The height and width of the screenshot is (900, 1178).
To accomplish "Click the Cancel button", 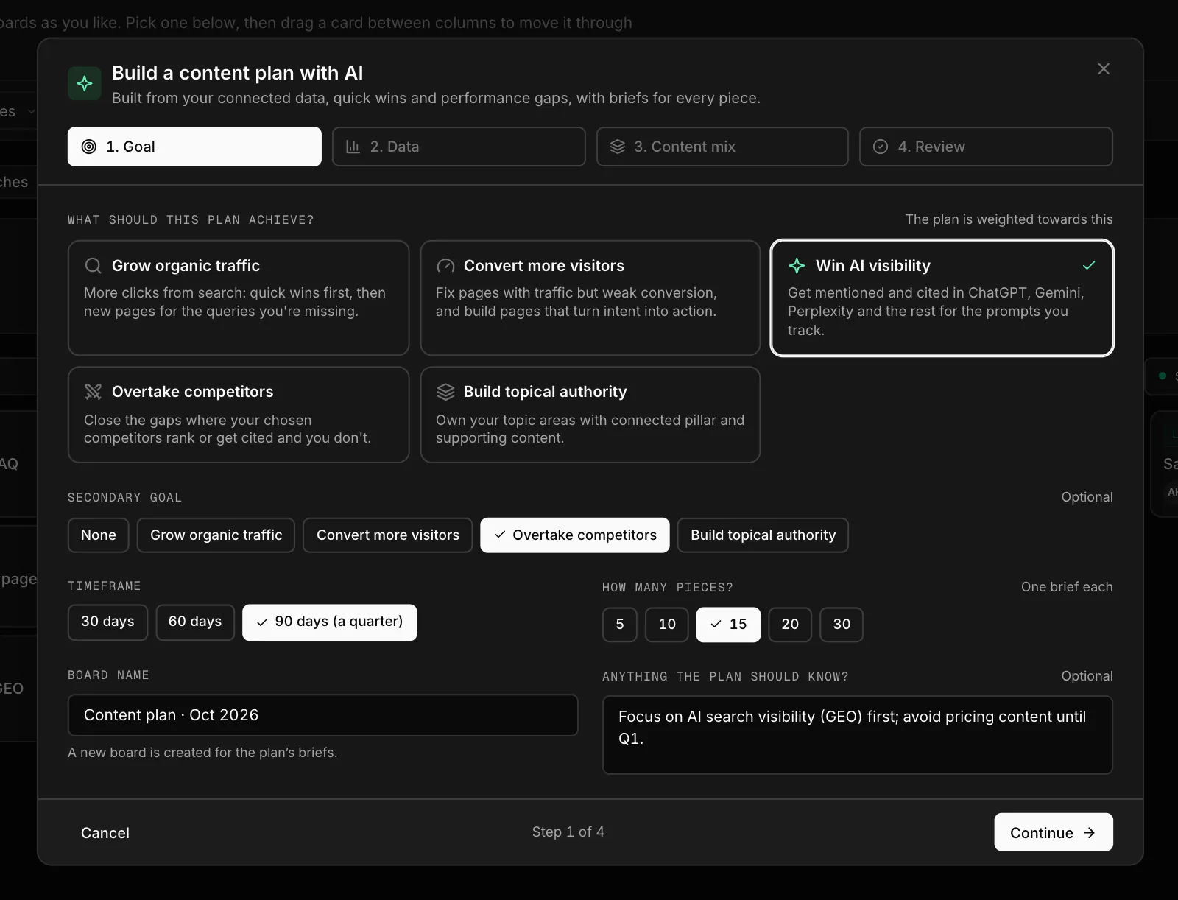I will pos(105,833).
